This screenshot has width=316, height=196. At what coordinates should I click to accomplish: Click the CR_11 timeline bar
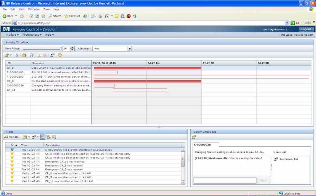click(x=140, y=90)
